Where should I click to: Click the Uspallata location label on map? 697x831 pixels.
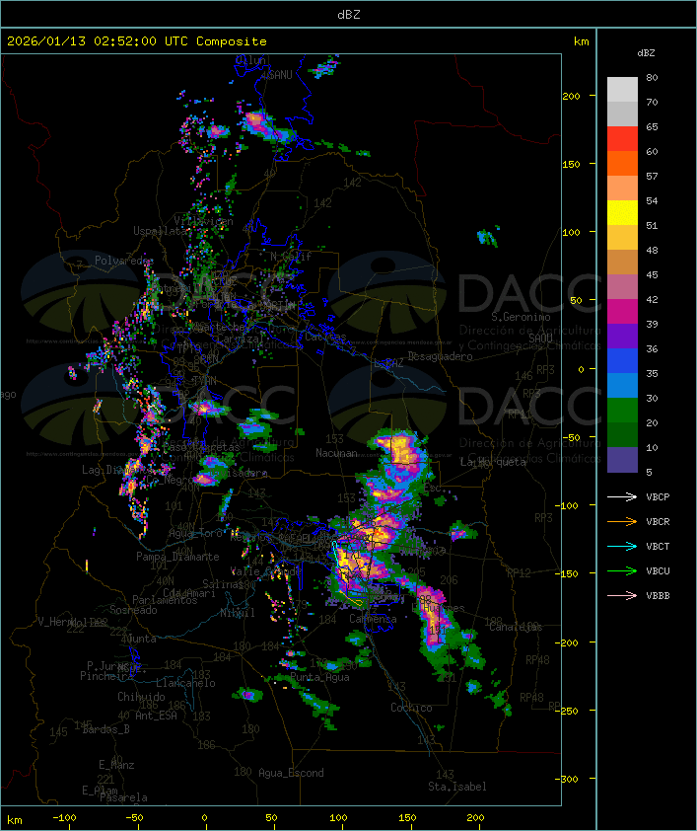pos(161,231)
